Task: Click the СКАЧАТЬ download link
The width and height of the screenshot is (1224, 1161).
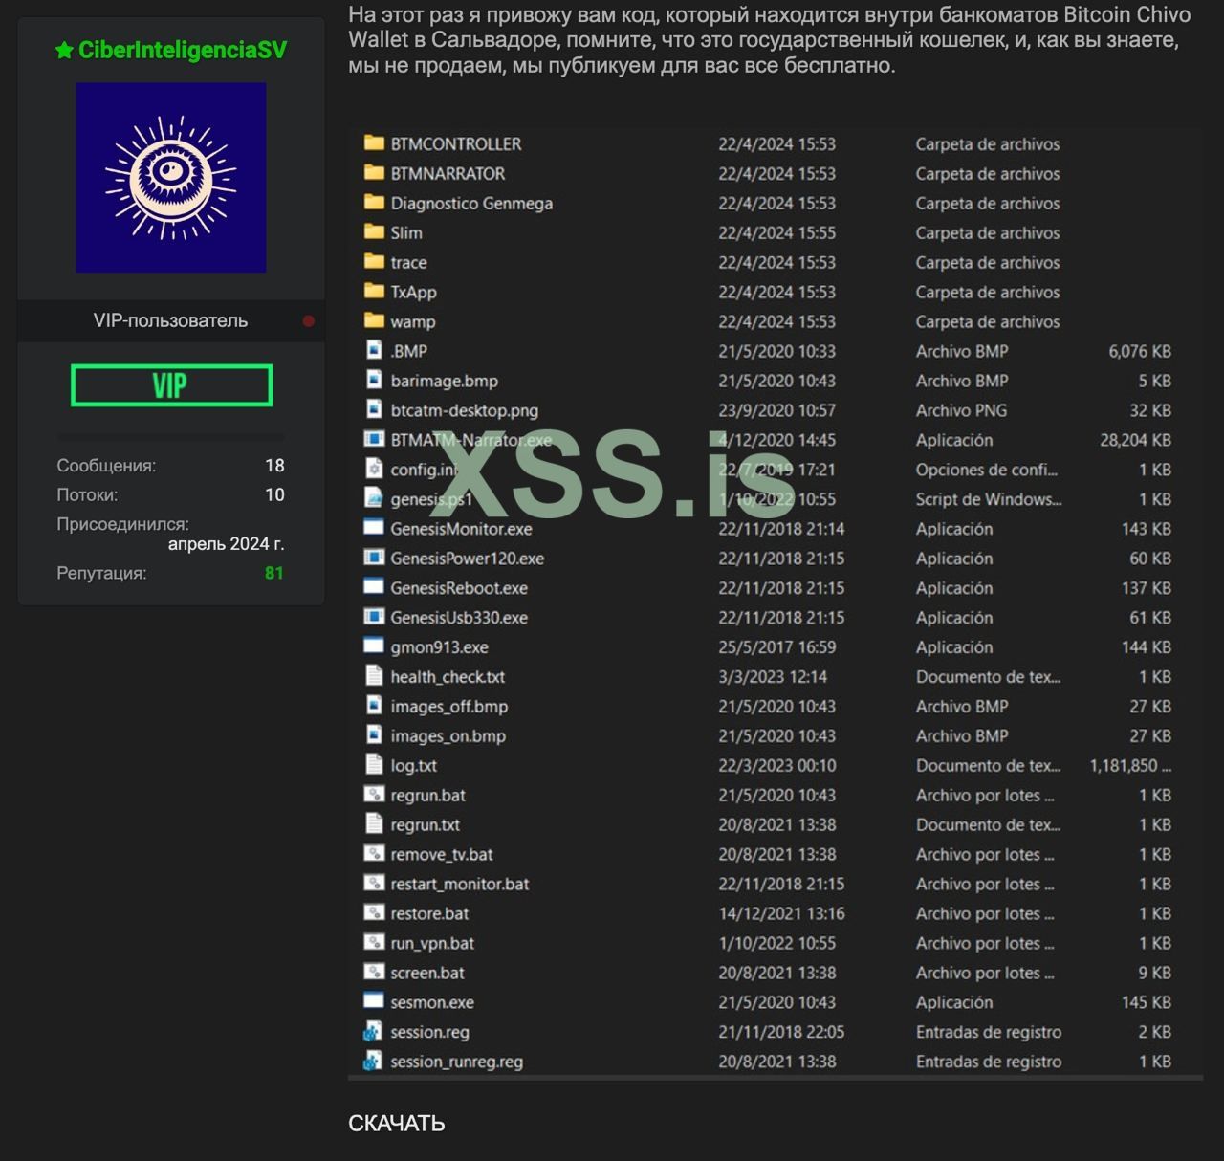Action: tap(397, 1124)
